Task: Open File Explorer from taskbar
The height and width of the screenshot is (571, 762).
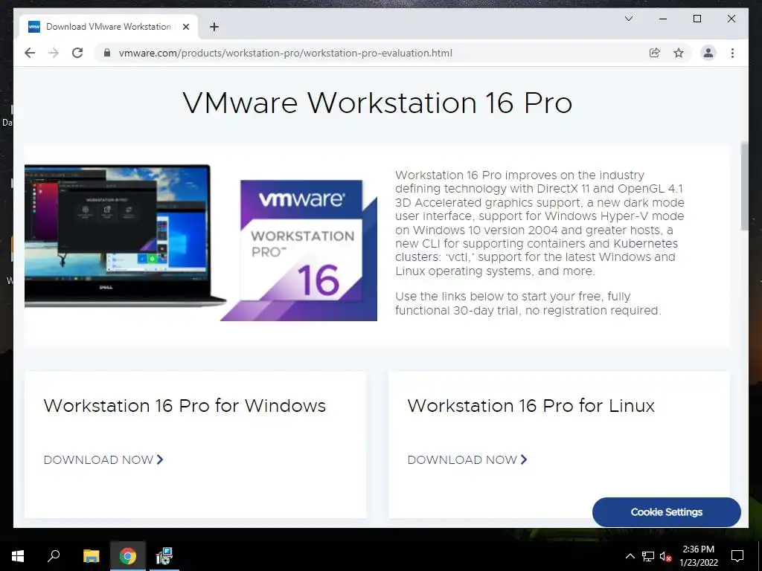Action: 91,556
